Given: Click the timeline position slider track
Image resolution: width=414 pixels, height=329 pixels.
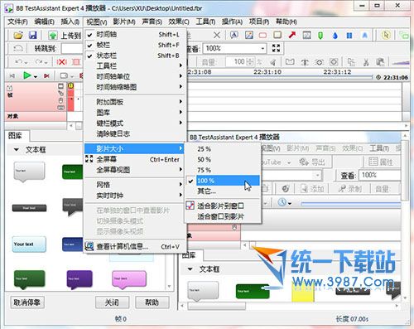Looking at the screenshot, I should click(x=280, y=78).
